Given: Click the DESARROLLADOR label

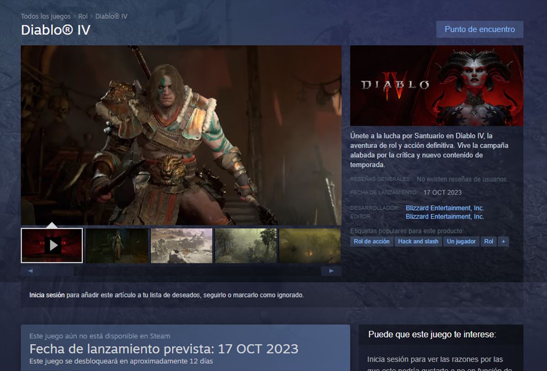Looking at the screenshot, I should pyautogui.click(x=375, y=208).
